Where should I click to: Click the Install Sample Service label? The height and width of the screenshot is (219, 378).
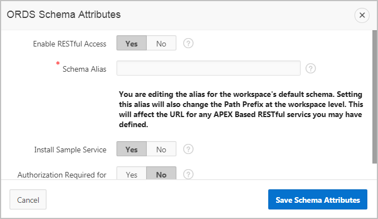[x=70, y=150]
